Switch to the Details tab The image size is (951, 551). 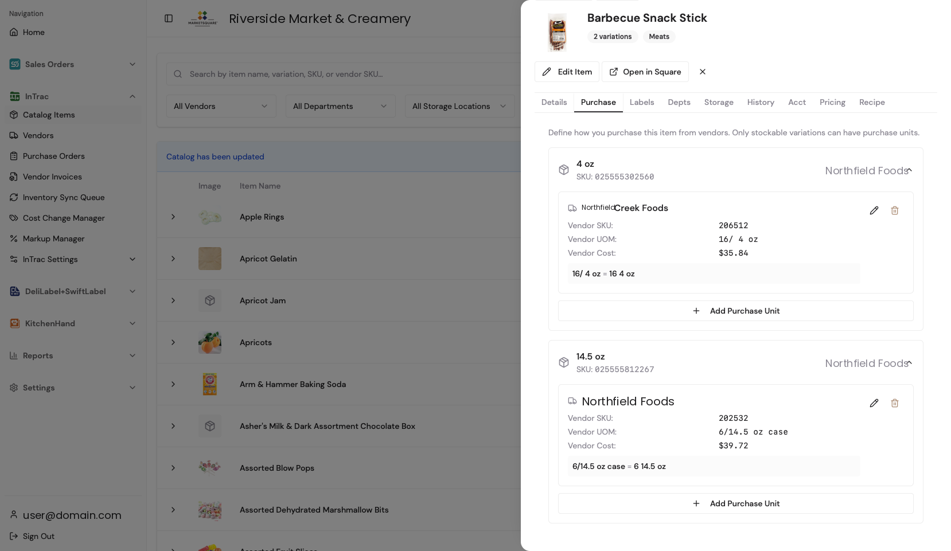(x=554, y=102)
